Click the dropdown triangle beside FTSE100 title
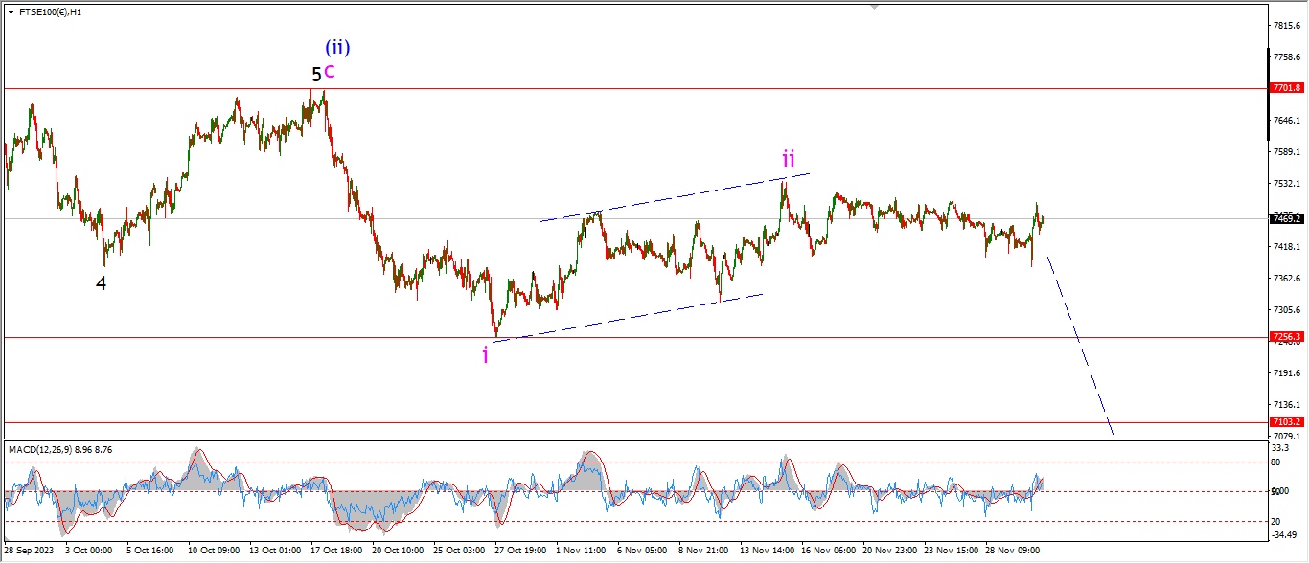The image size is (1309, 563). 10,12
